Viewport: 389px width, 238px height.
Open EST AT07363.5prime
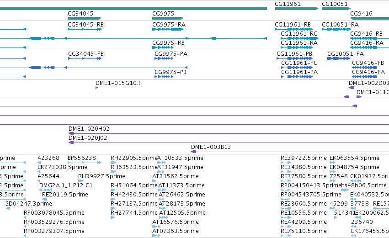[x=176, y=231]
